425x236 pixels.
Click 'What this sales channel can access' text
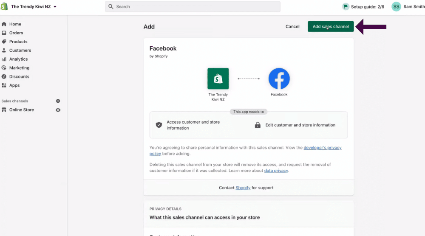tap(205, 217)
